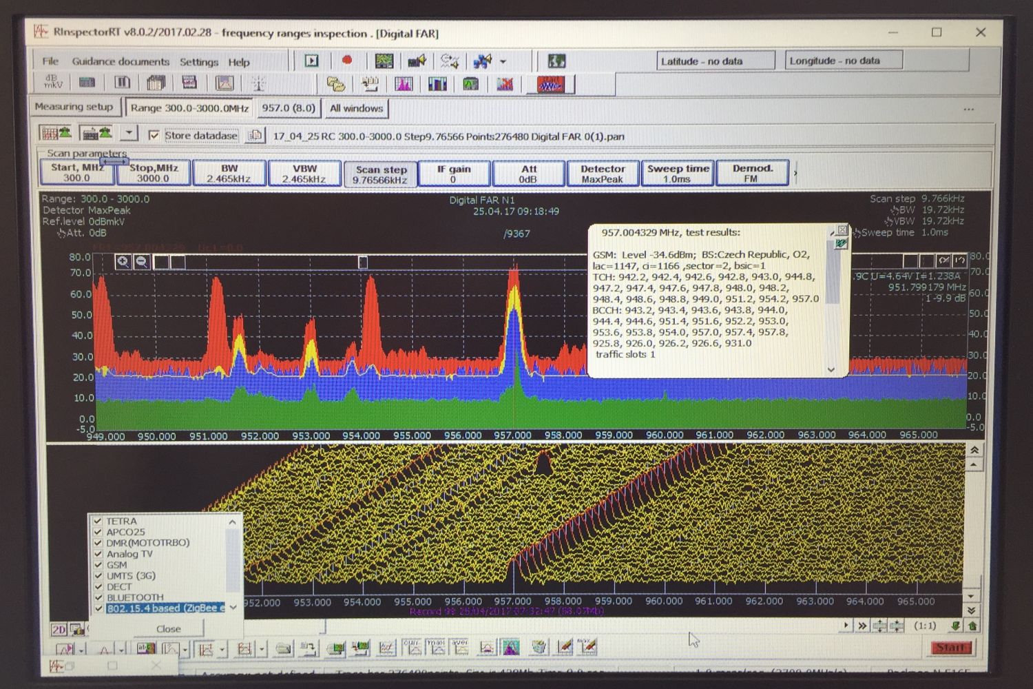The height and width of the screenshot is (689, 1033).
Task: Open the Detector MaxPeak parameter selector
Action: click(602, 173)
